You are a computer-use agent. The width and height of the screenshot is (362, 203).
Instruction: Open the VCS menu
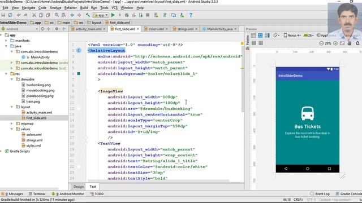pyautogui.click(x=114, y=8)
